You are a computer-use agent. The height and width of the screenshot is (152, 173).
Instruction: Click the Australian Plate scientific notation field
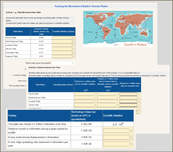click(x=62, y=53)
